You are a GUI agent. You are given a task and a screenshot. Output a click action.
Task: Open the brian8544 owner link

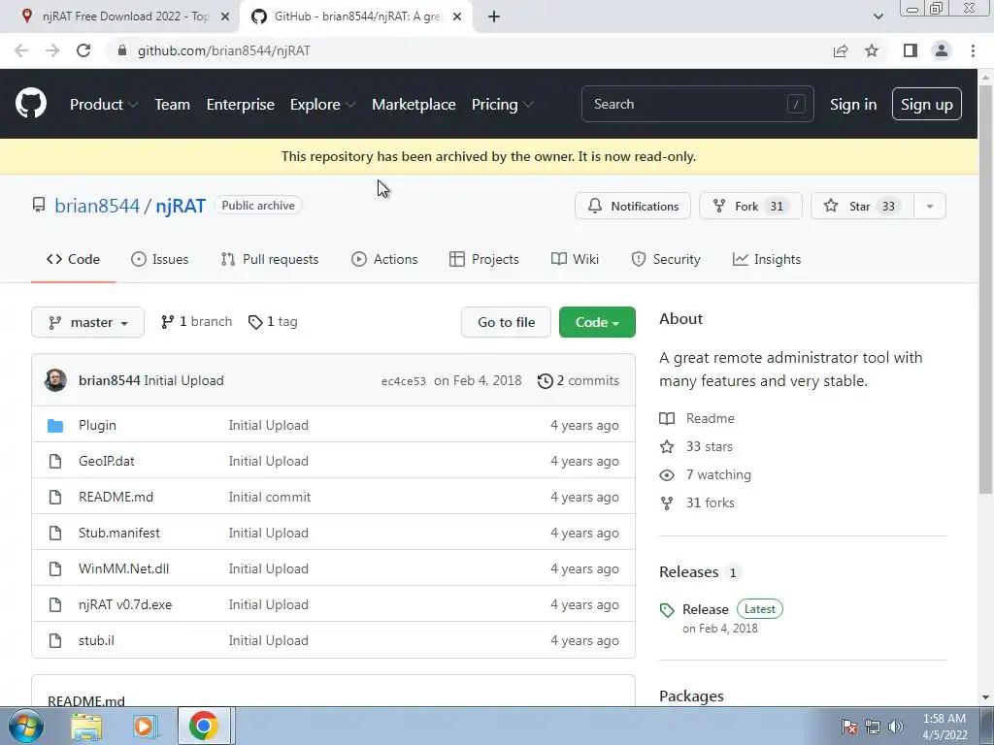click(x=97, y=206)
